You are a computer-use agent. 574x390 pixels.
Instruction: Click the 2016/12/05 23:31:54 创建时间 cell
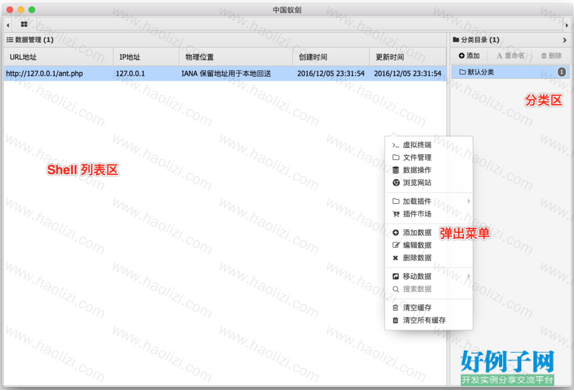point(331,73)
